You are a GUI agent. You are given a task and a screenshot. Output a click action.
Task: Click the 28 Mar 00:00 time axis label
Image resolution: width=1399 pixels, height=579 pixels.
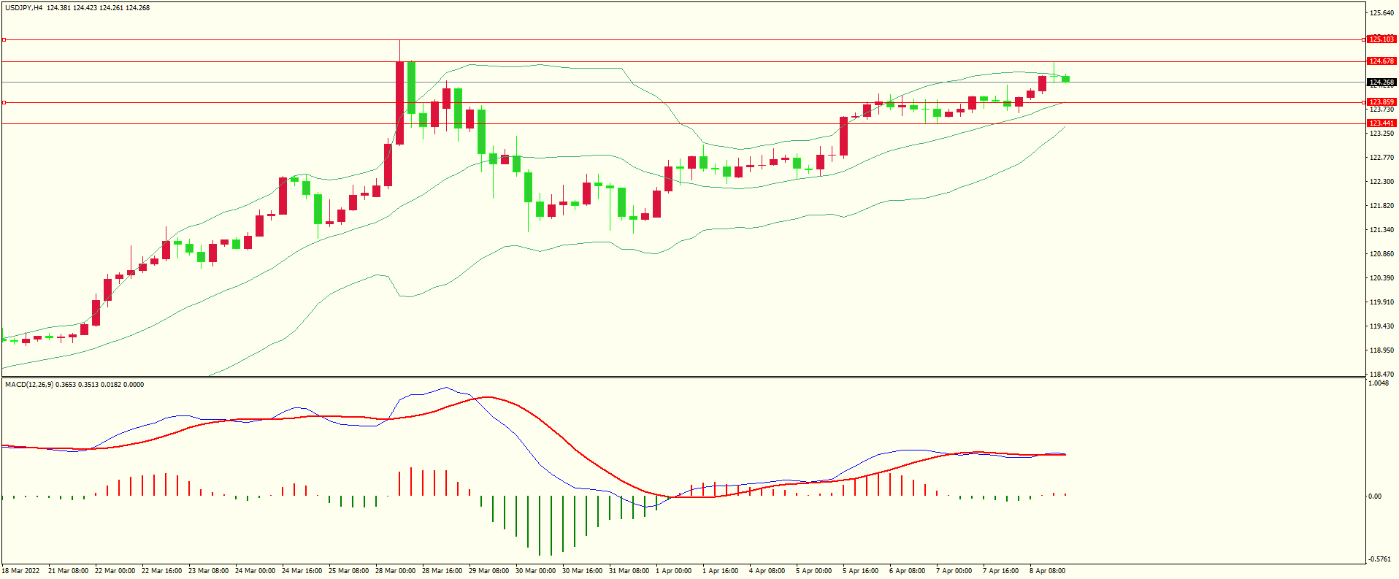[395, 571]
